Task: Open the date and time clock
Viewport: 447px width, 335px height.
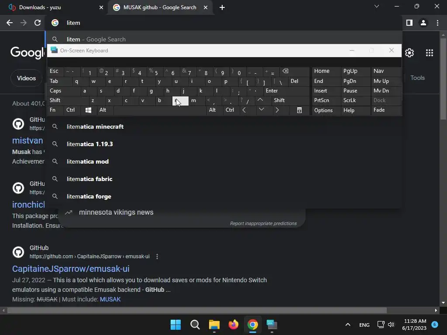Action: (x=415, y=325)
